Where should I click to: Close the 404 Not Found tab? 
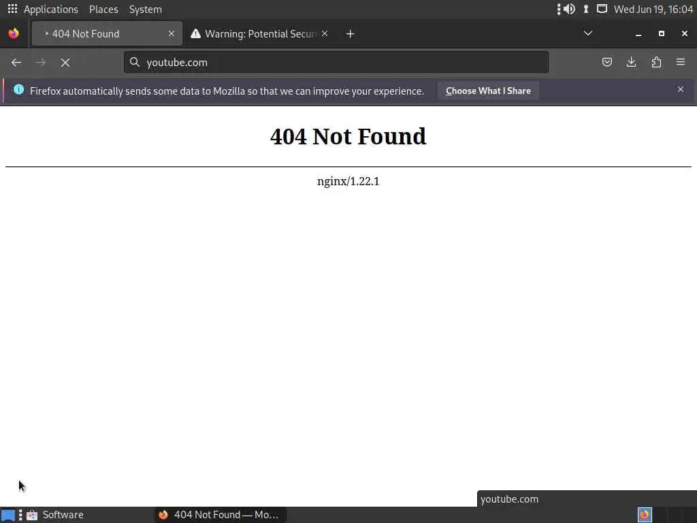(171, 34)
